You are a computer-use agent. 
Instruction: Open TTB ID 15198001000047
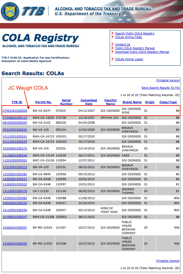[x=15, y=217]
